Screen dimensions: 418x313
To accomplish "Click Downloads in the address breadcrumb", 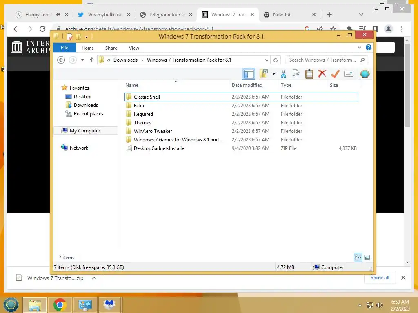I will (x=125, y=60).
